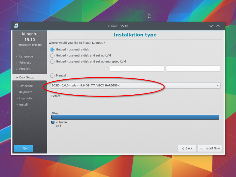Click the Kubuntu legend square icon

click(53, 122)
